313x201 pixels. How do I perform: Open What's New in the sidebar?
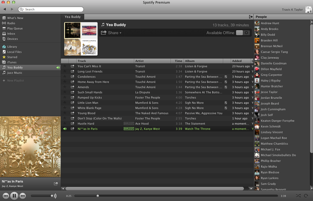[15, 18]
